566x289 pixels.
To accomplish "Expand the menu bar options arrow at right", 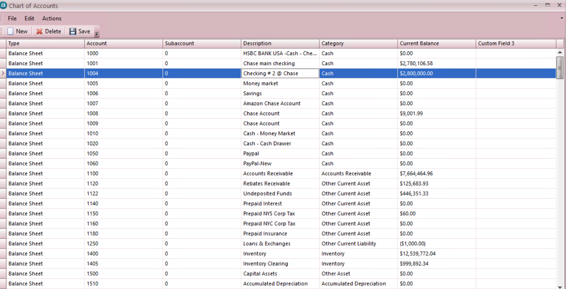I will coord(561,18).
